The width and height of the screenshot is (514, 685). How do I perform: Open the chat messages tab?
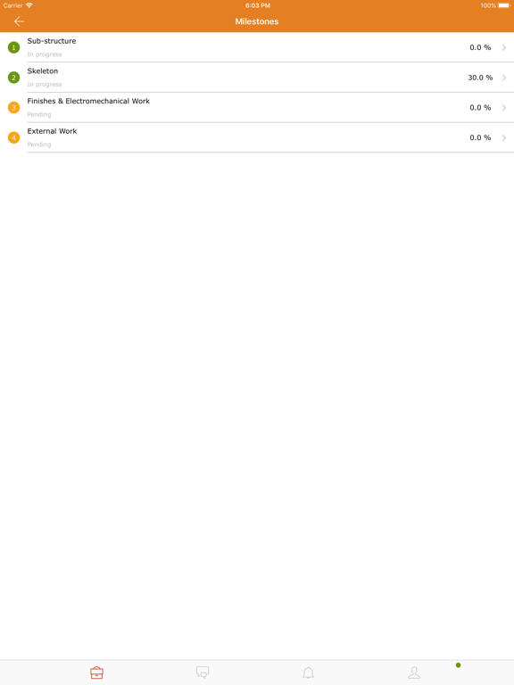(x=203, y=672)
